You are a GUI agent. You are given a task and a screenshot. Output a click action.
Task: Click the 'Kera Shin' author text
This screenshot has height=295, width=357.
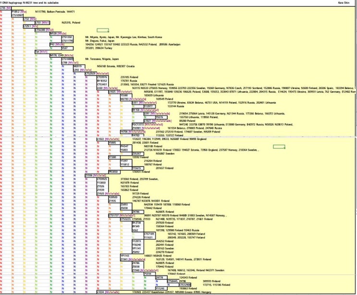tap(344, 3)
